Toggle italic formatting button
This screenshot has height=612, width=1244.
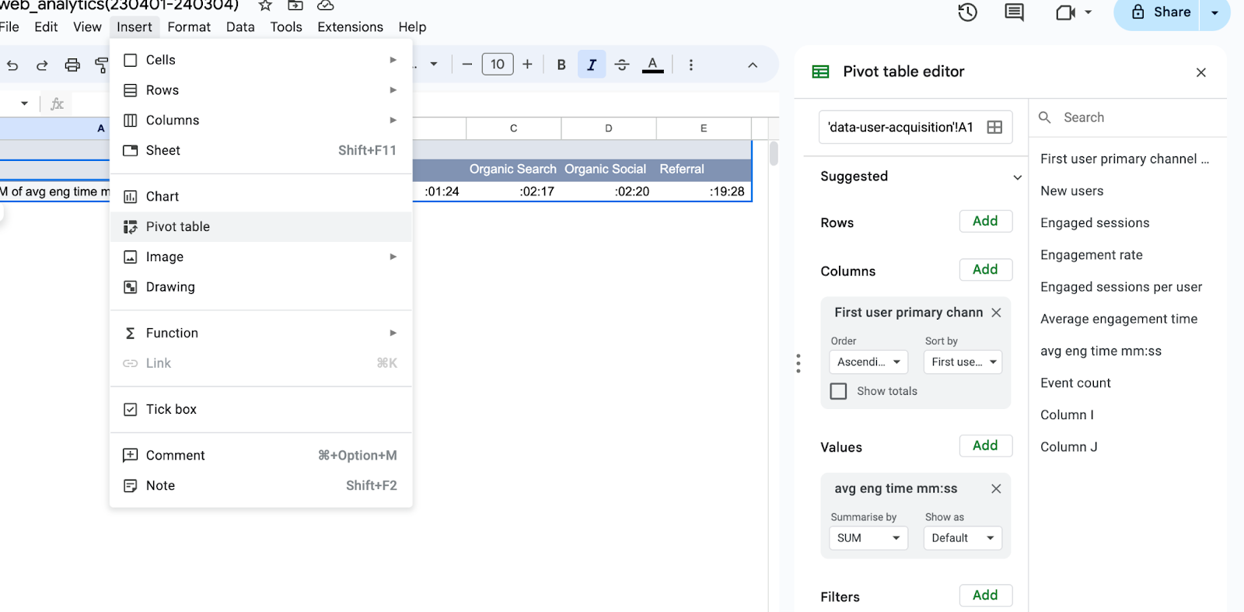point(592,65)
